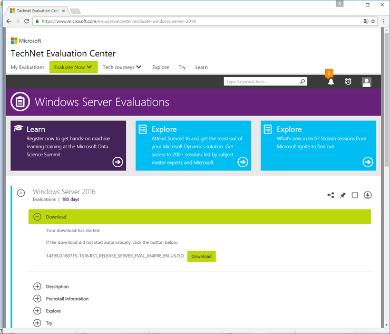Open the user profile avatar icon

click(x=366, y=82)
